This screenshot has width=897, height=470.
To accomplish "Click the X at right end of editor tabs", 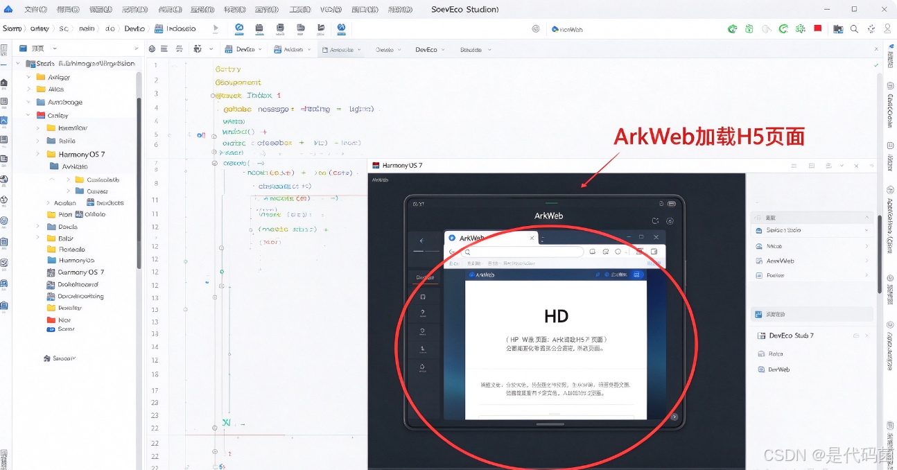I will 876,49.
